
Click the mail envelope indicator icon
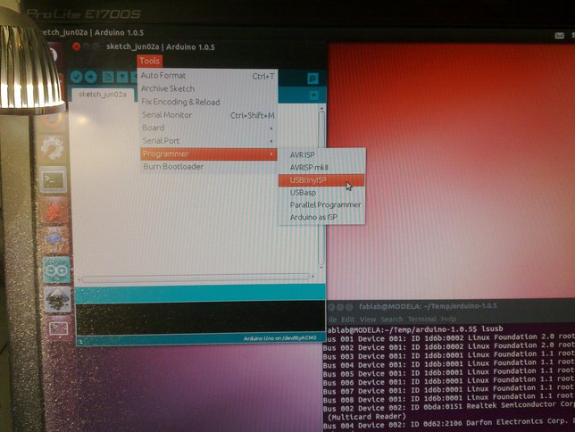tap(560, 36)
